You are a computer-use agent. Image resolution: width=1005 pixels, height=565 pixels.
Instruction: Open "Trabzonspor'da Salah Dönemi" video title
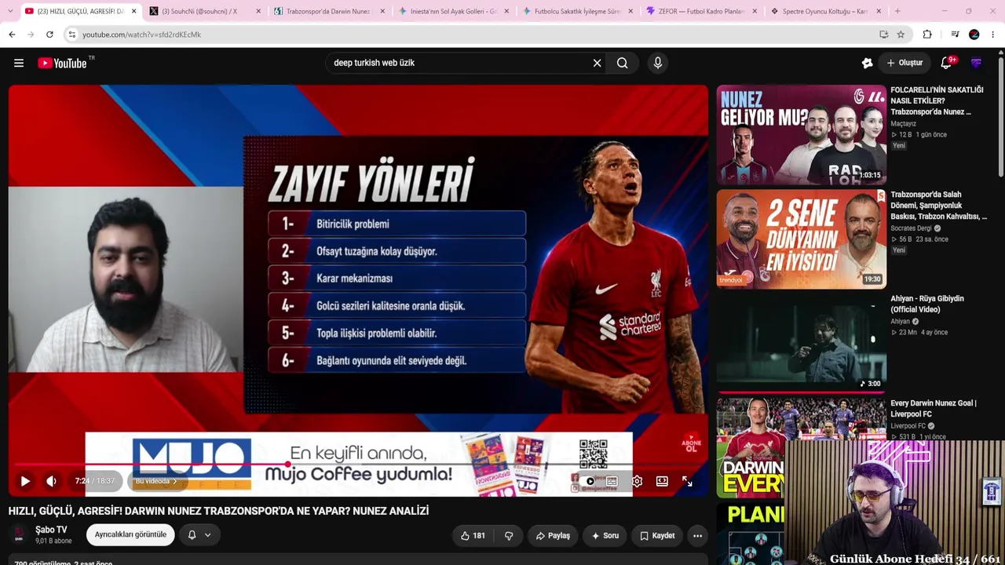(938, 205)
